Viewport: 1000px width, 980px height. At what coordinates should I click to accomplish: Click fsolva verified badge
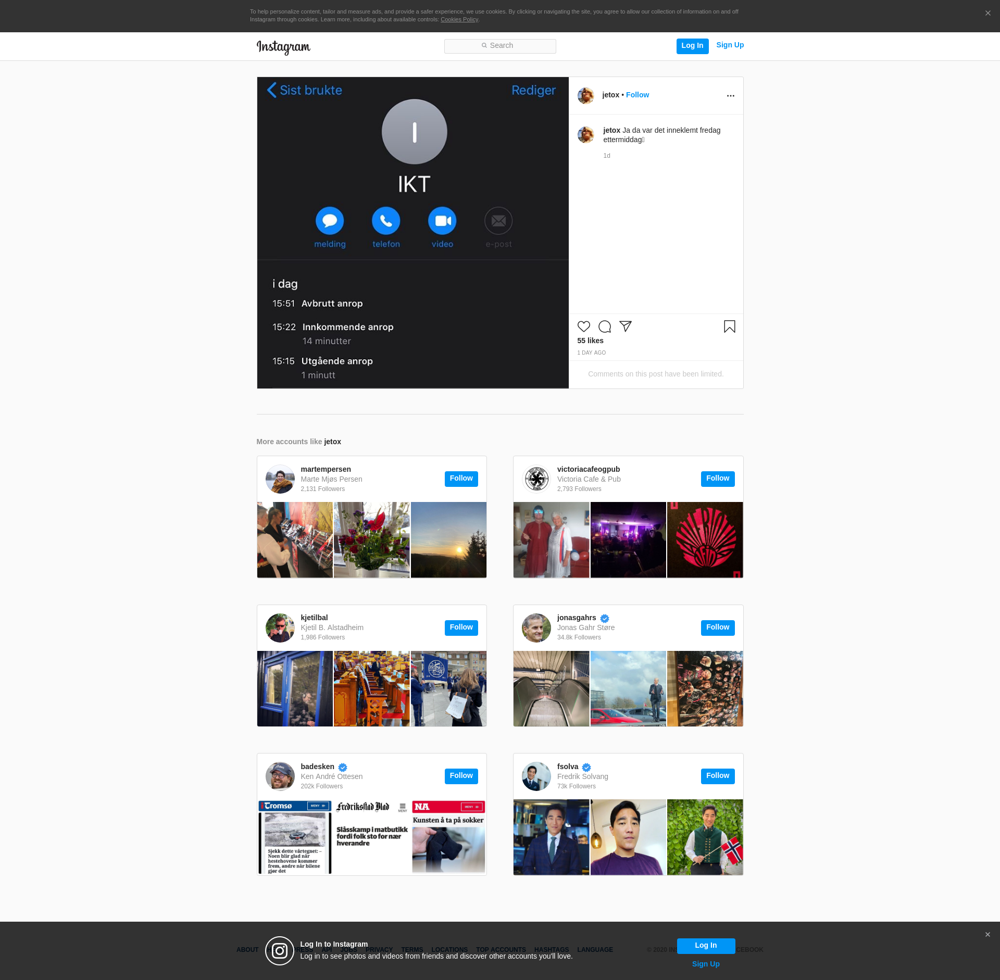click(x=586, y=767)
